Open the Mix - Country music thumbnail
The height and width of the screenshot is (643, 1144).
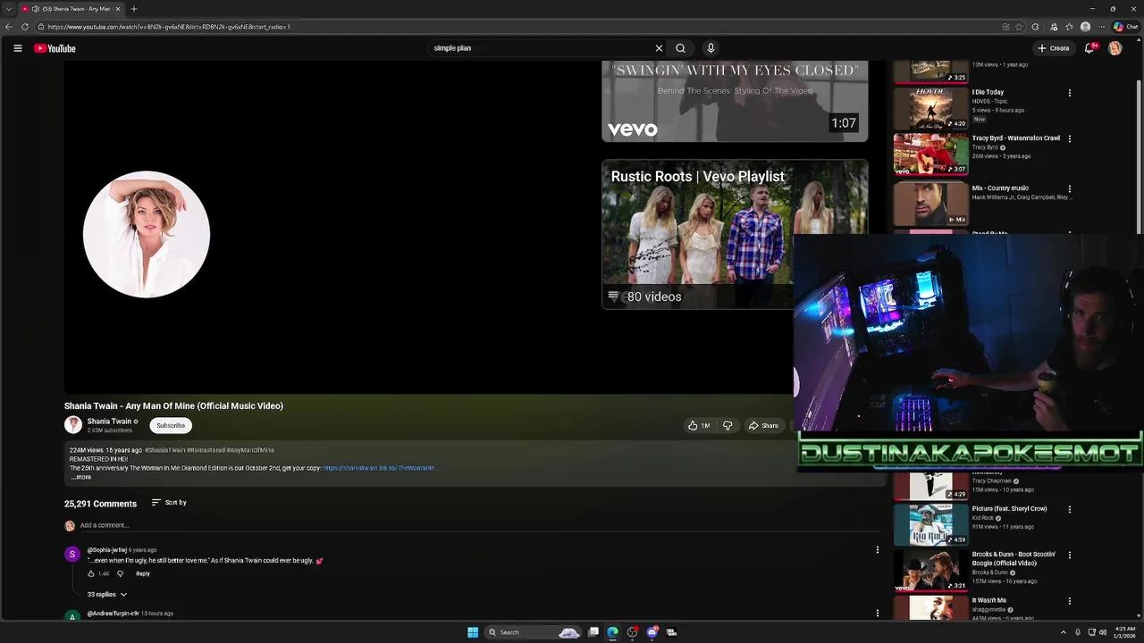[930, 204]
